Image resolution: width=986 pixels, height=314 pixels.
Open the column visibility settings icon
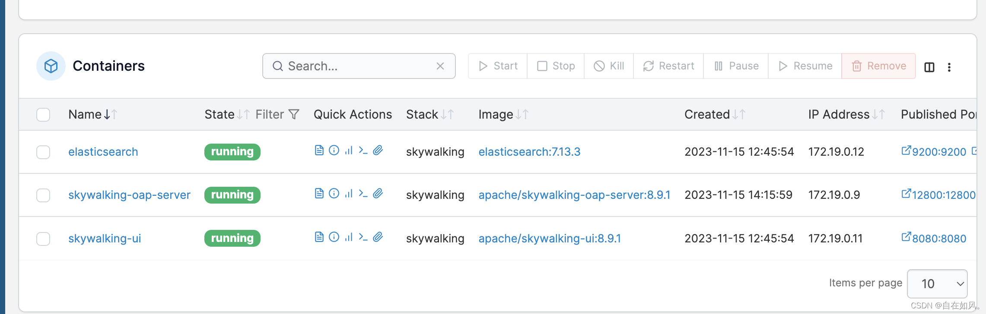(929, 67)
